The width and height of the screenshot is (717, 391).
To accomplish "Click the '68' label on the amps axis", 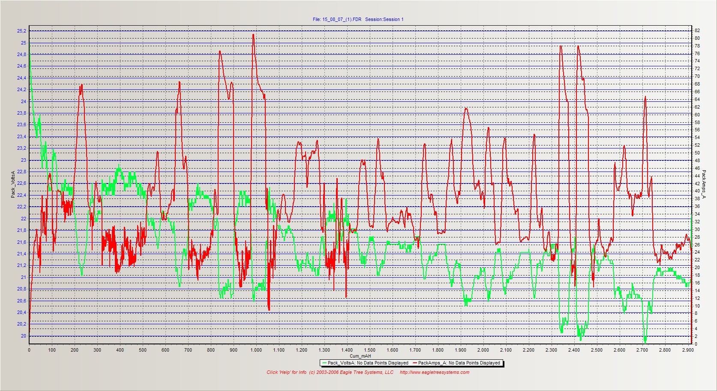I will coord(697,84).
